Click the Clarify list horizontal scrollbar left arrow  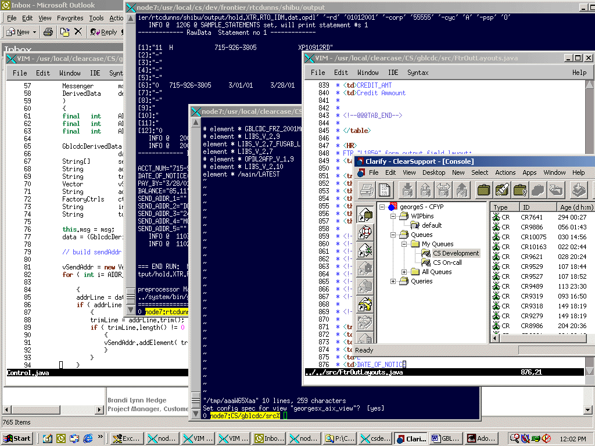pos(495,338)
